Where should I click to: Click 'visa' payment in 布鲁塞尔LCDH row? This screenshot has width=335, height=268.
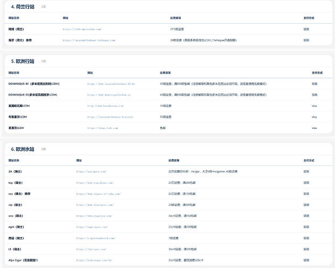(315, 117)
